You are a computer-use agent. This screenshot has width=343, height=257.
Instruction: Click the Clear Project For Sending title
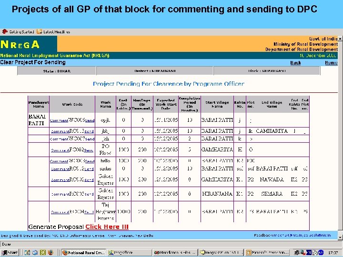[x=33, y=62]
